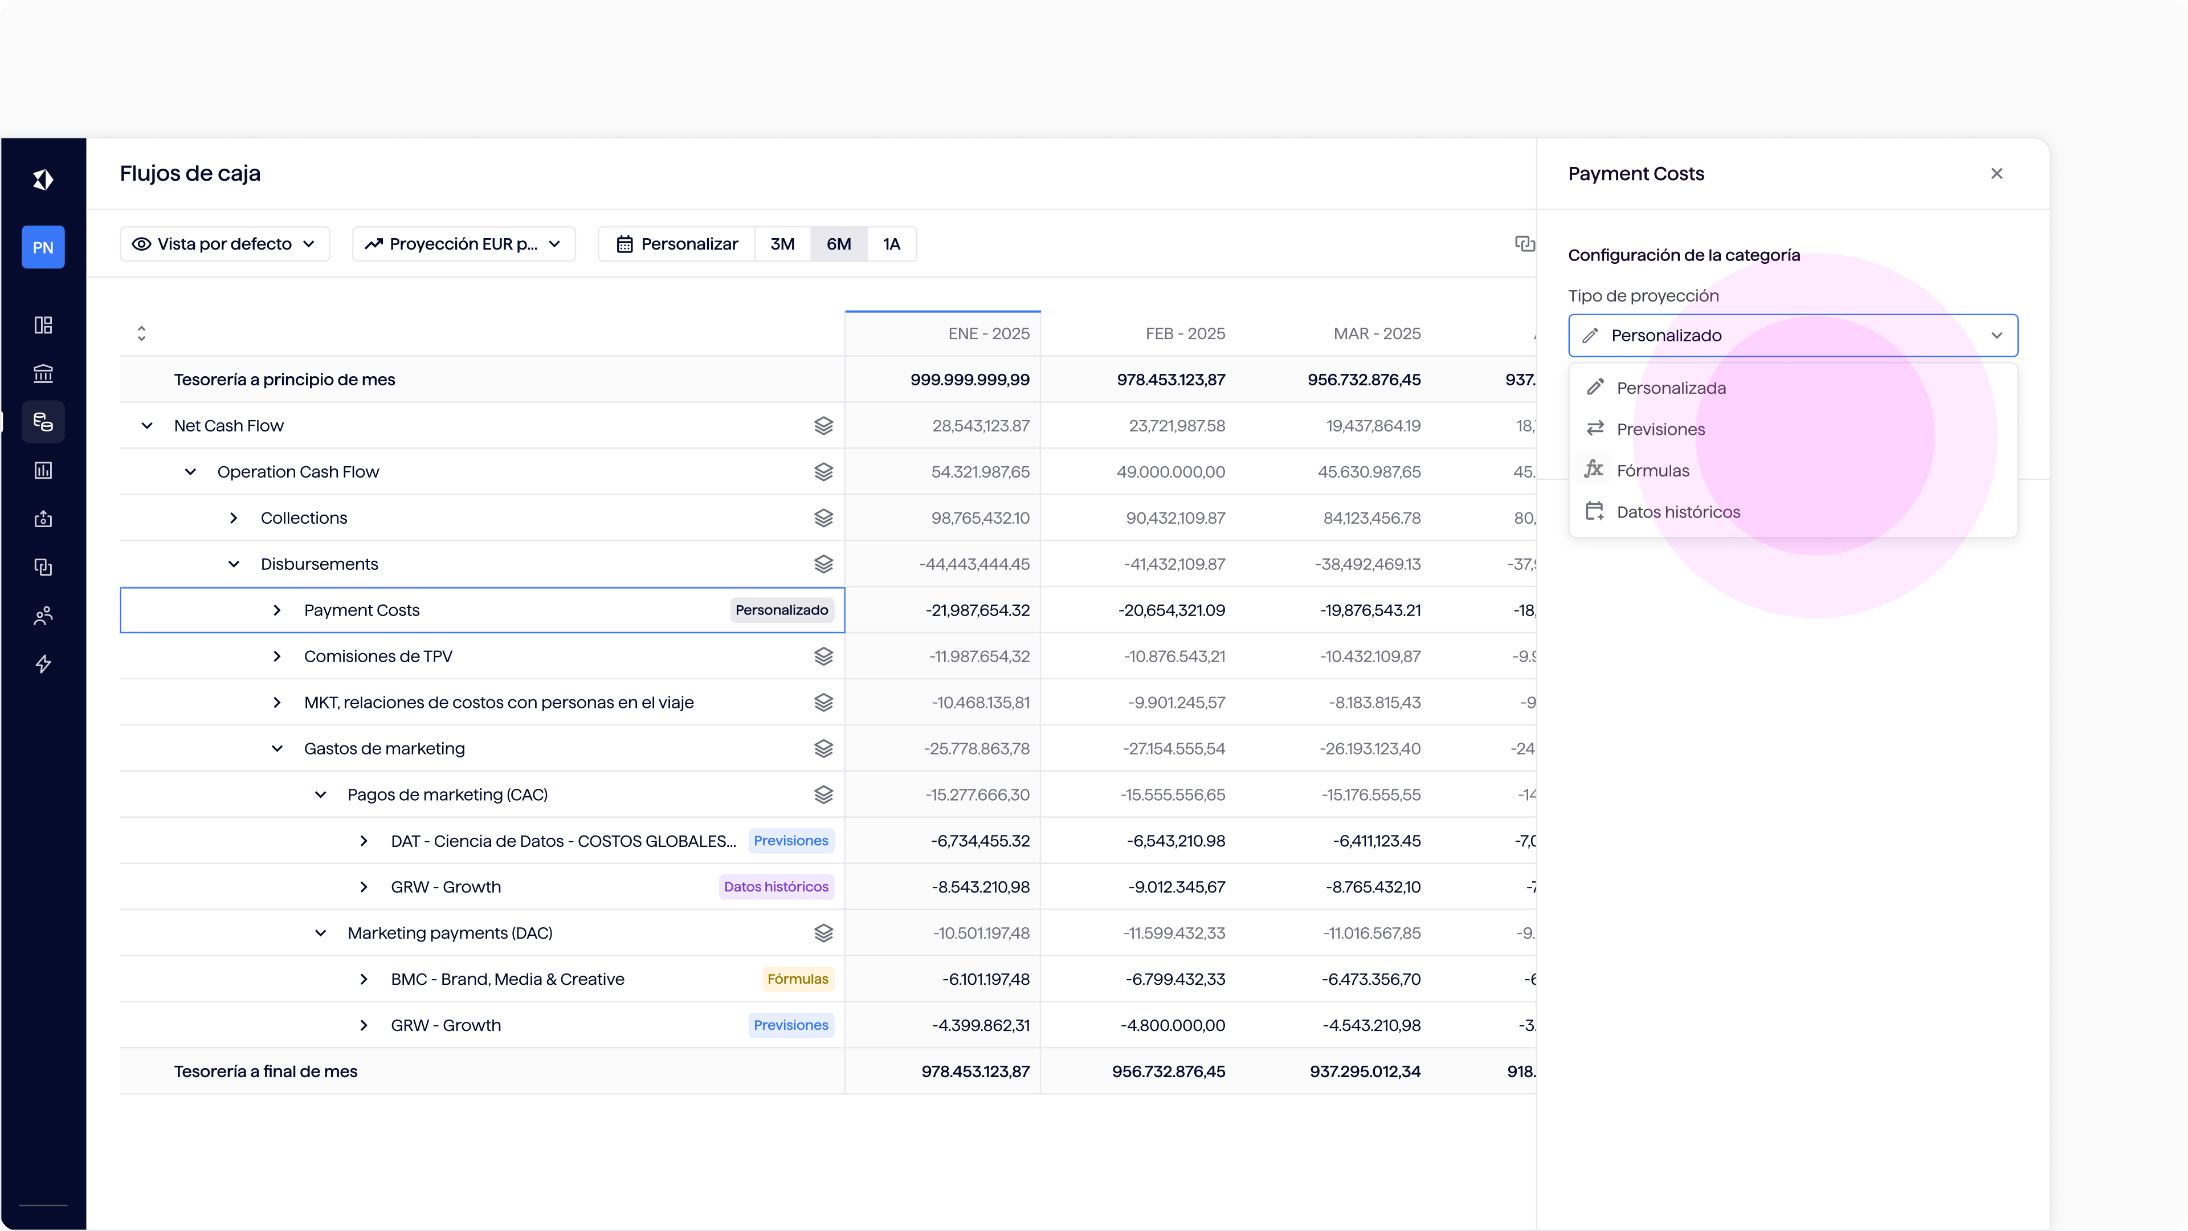Collapse the Disbursements row

pos(234,564)
